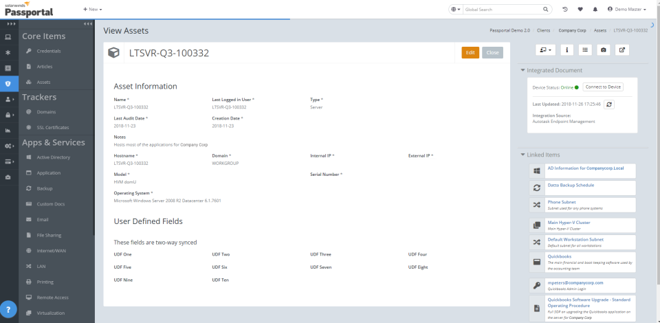Click the Microsoft Windows Server 2008 R2 value
The width and height of the screenshot is (660, 323).
coord(167,201)
